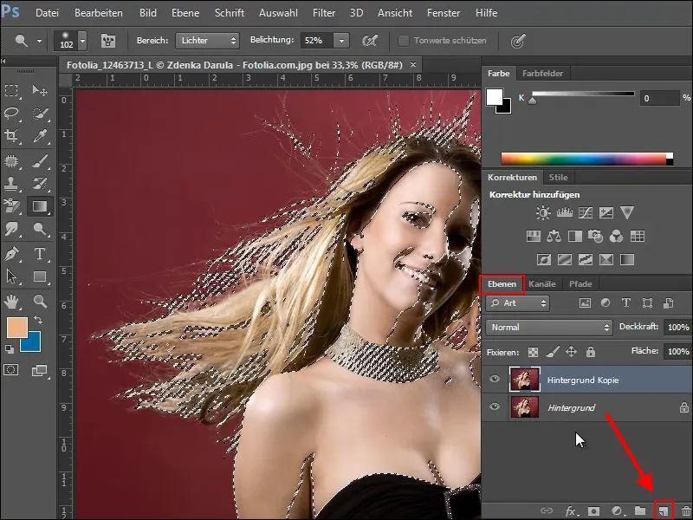The image size is (693, 520).
Task: Select the Quick Selection tool
Action: coord(40,114)
